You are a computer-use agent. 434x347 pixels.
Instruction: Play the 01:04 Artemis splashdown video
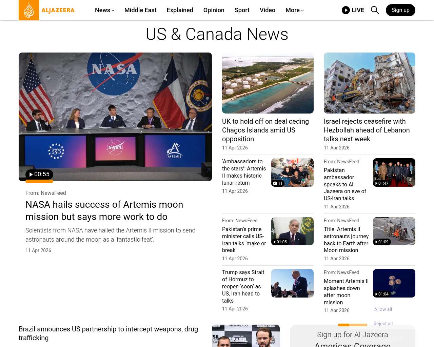tap(381, 294)
